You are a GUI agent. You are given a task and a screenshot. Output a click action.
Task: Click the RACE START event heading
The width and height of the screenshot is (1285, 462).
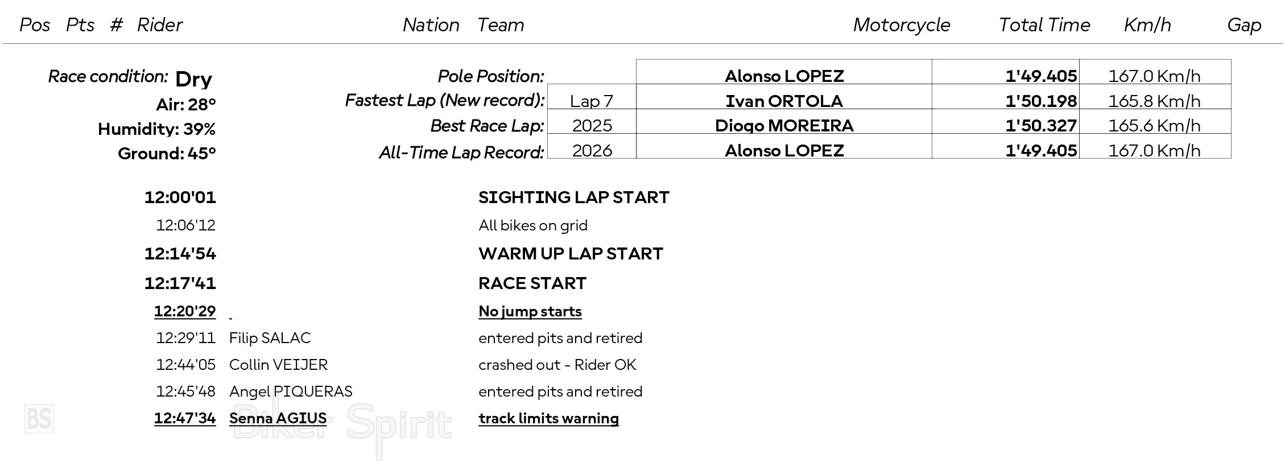532,283
